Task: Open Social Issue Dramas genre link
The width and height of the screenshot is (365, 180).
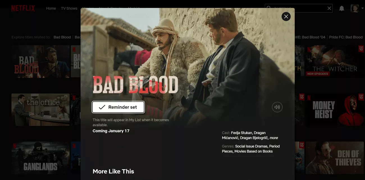Action: 251,146
